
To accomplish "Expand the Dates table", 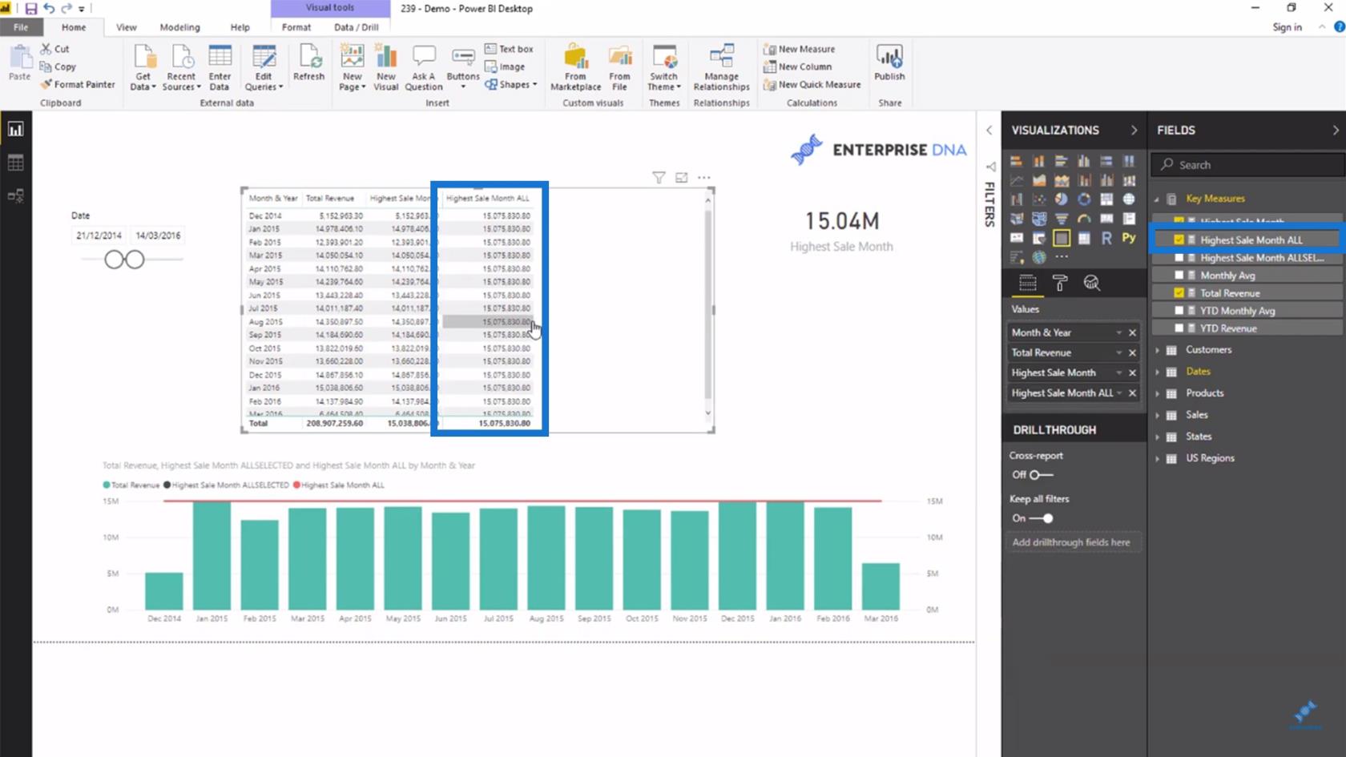I will tap(1158, 372).
